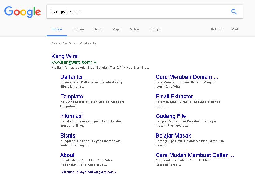Screen dimensions: 255x181
Task: Open the Template sitelink
Action: 71,97
